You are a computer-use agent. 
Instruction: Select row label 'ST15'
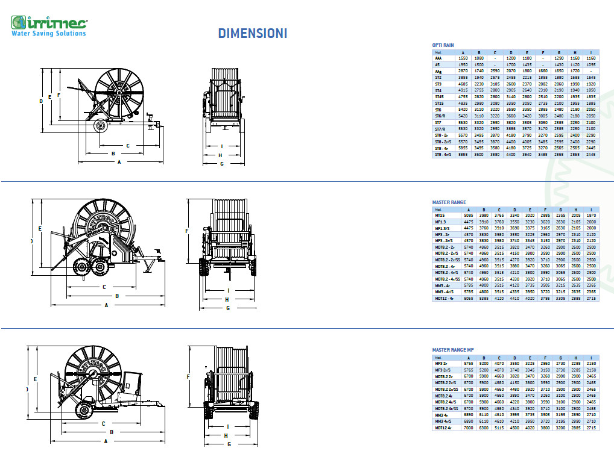pyautogui.click(x=439, y=103)
